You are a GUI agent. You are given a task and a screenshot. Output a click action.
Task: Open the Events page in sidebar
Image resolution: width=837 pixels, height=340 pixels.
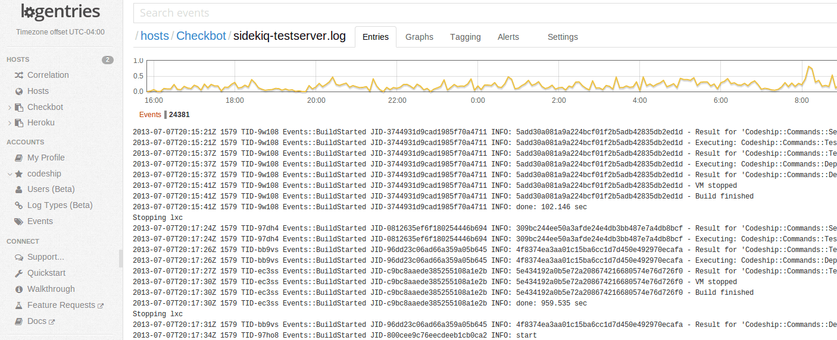(40, 221)
